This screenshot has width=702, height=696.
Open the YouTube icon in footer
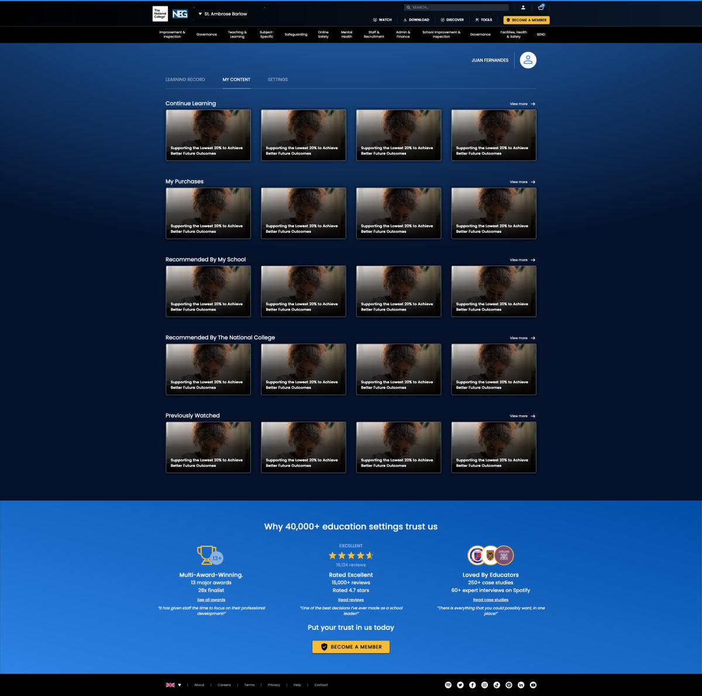tap(533, 685)
